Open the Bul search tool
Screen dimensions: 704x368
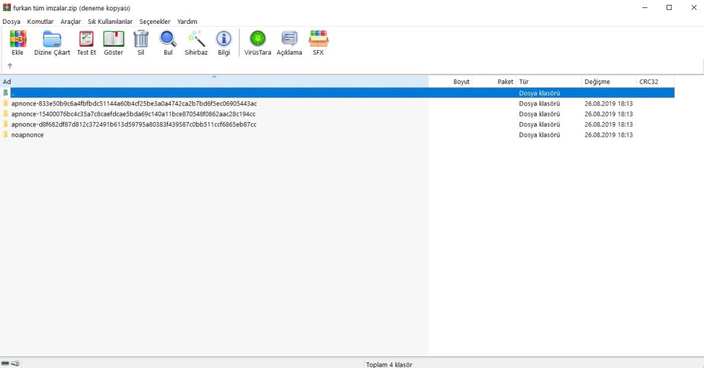point(168,42)
